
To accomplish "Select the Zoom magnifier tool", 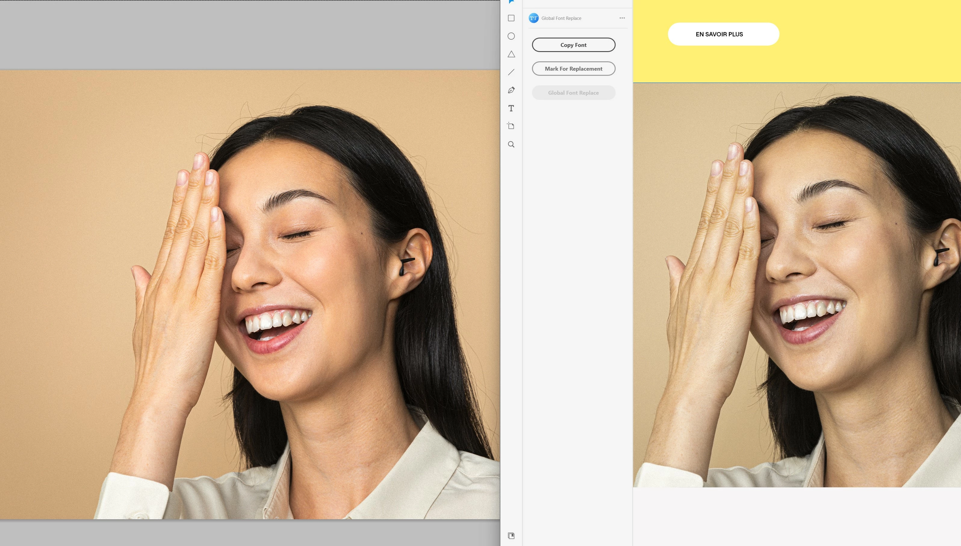I will click(511, 144).
